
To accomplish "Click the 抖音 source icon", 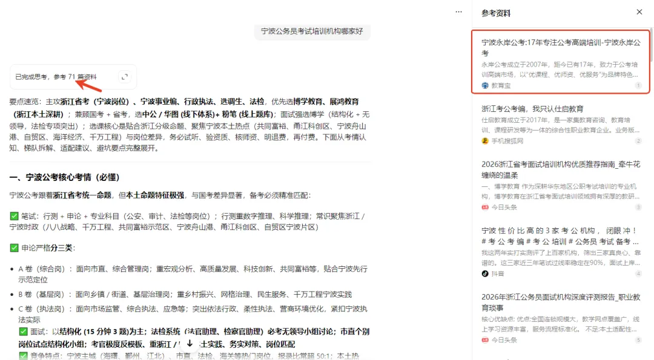I will point(484,273).
